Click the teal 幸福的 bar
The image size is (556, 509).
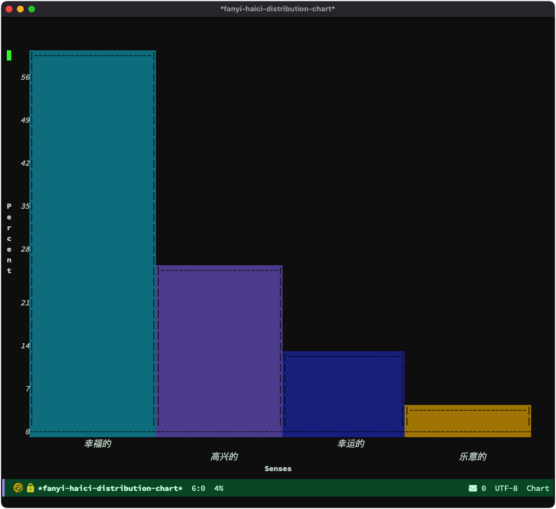[x=93, y=244]
